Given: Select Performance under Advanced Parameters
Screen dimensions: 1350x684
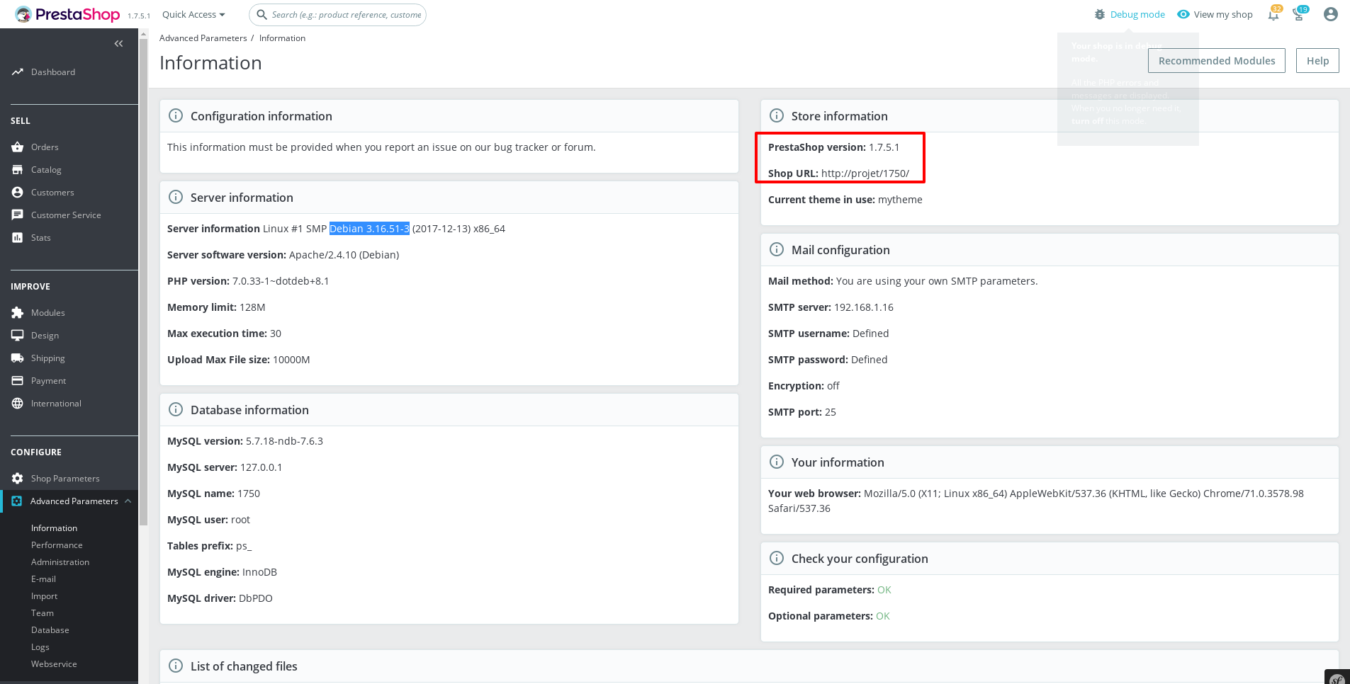Looking at the screenshot, I should (57, 545).
